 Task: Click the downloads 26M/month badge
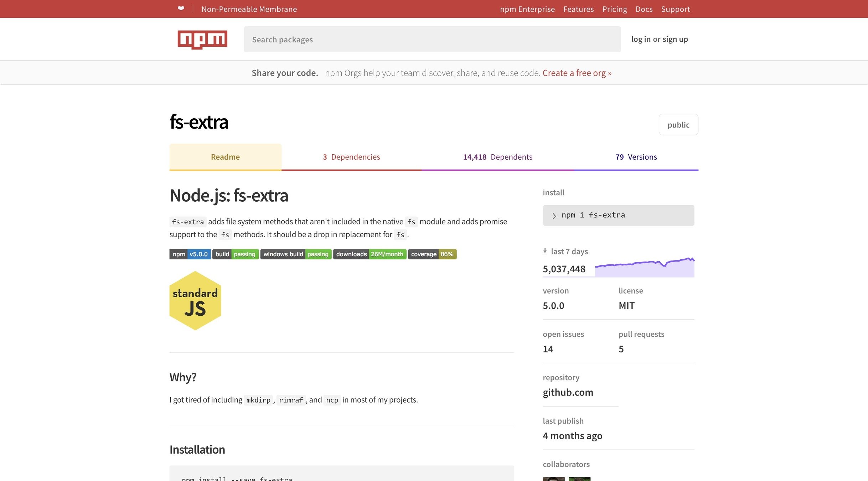point(370,254)
